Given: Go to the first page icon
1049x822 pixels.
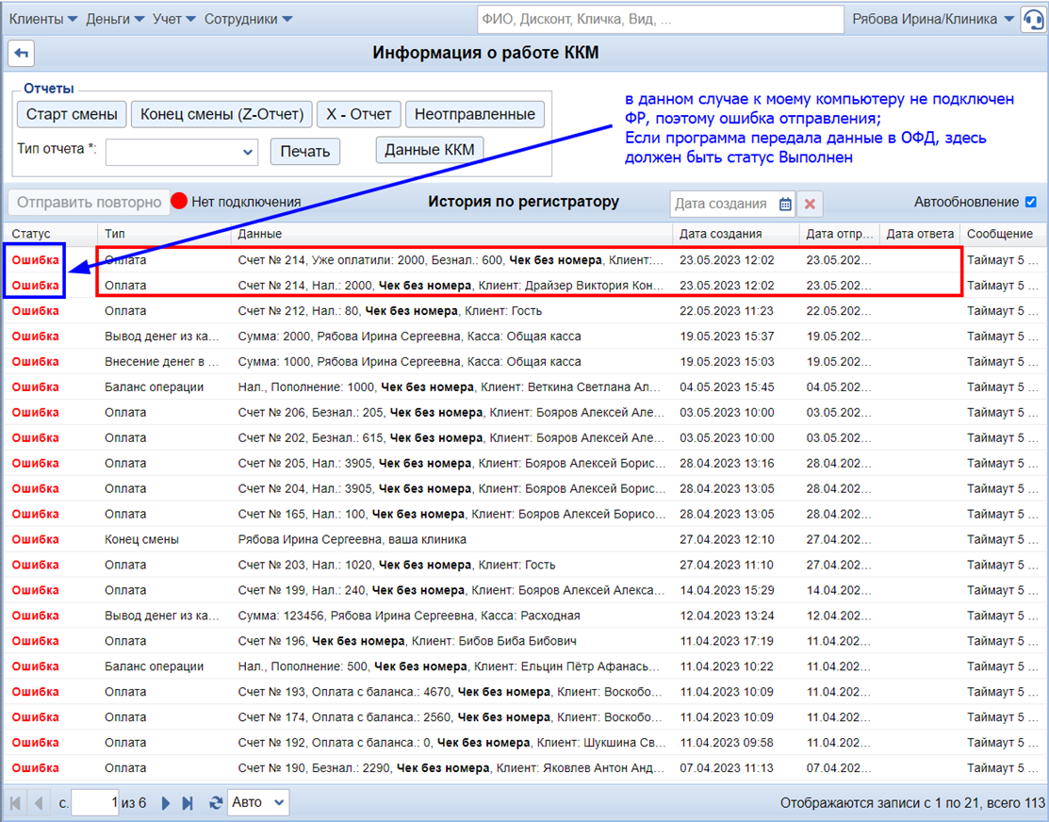Looking at the screenshot, I should [x=16, y=803].
